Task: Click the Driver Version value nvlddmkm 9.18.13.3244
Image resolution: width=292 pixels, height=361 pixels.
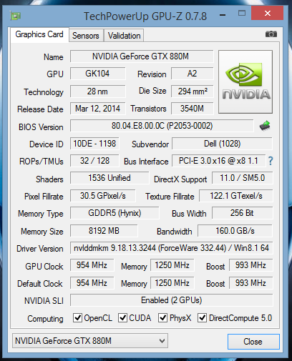Action: pos(171,248)
